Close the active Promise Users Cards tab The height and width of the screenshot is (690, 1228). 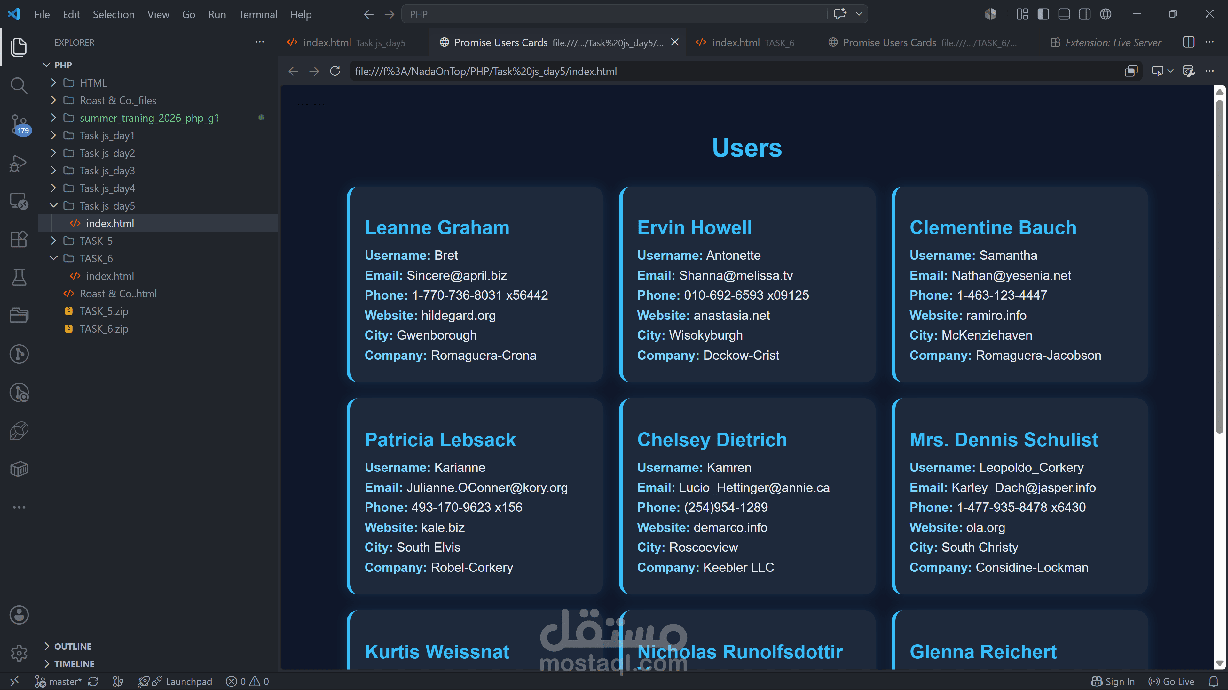pyautogui.click(x=675, y=42)
